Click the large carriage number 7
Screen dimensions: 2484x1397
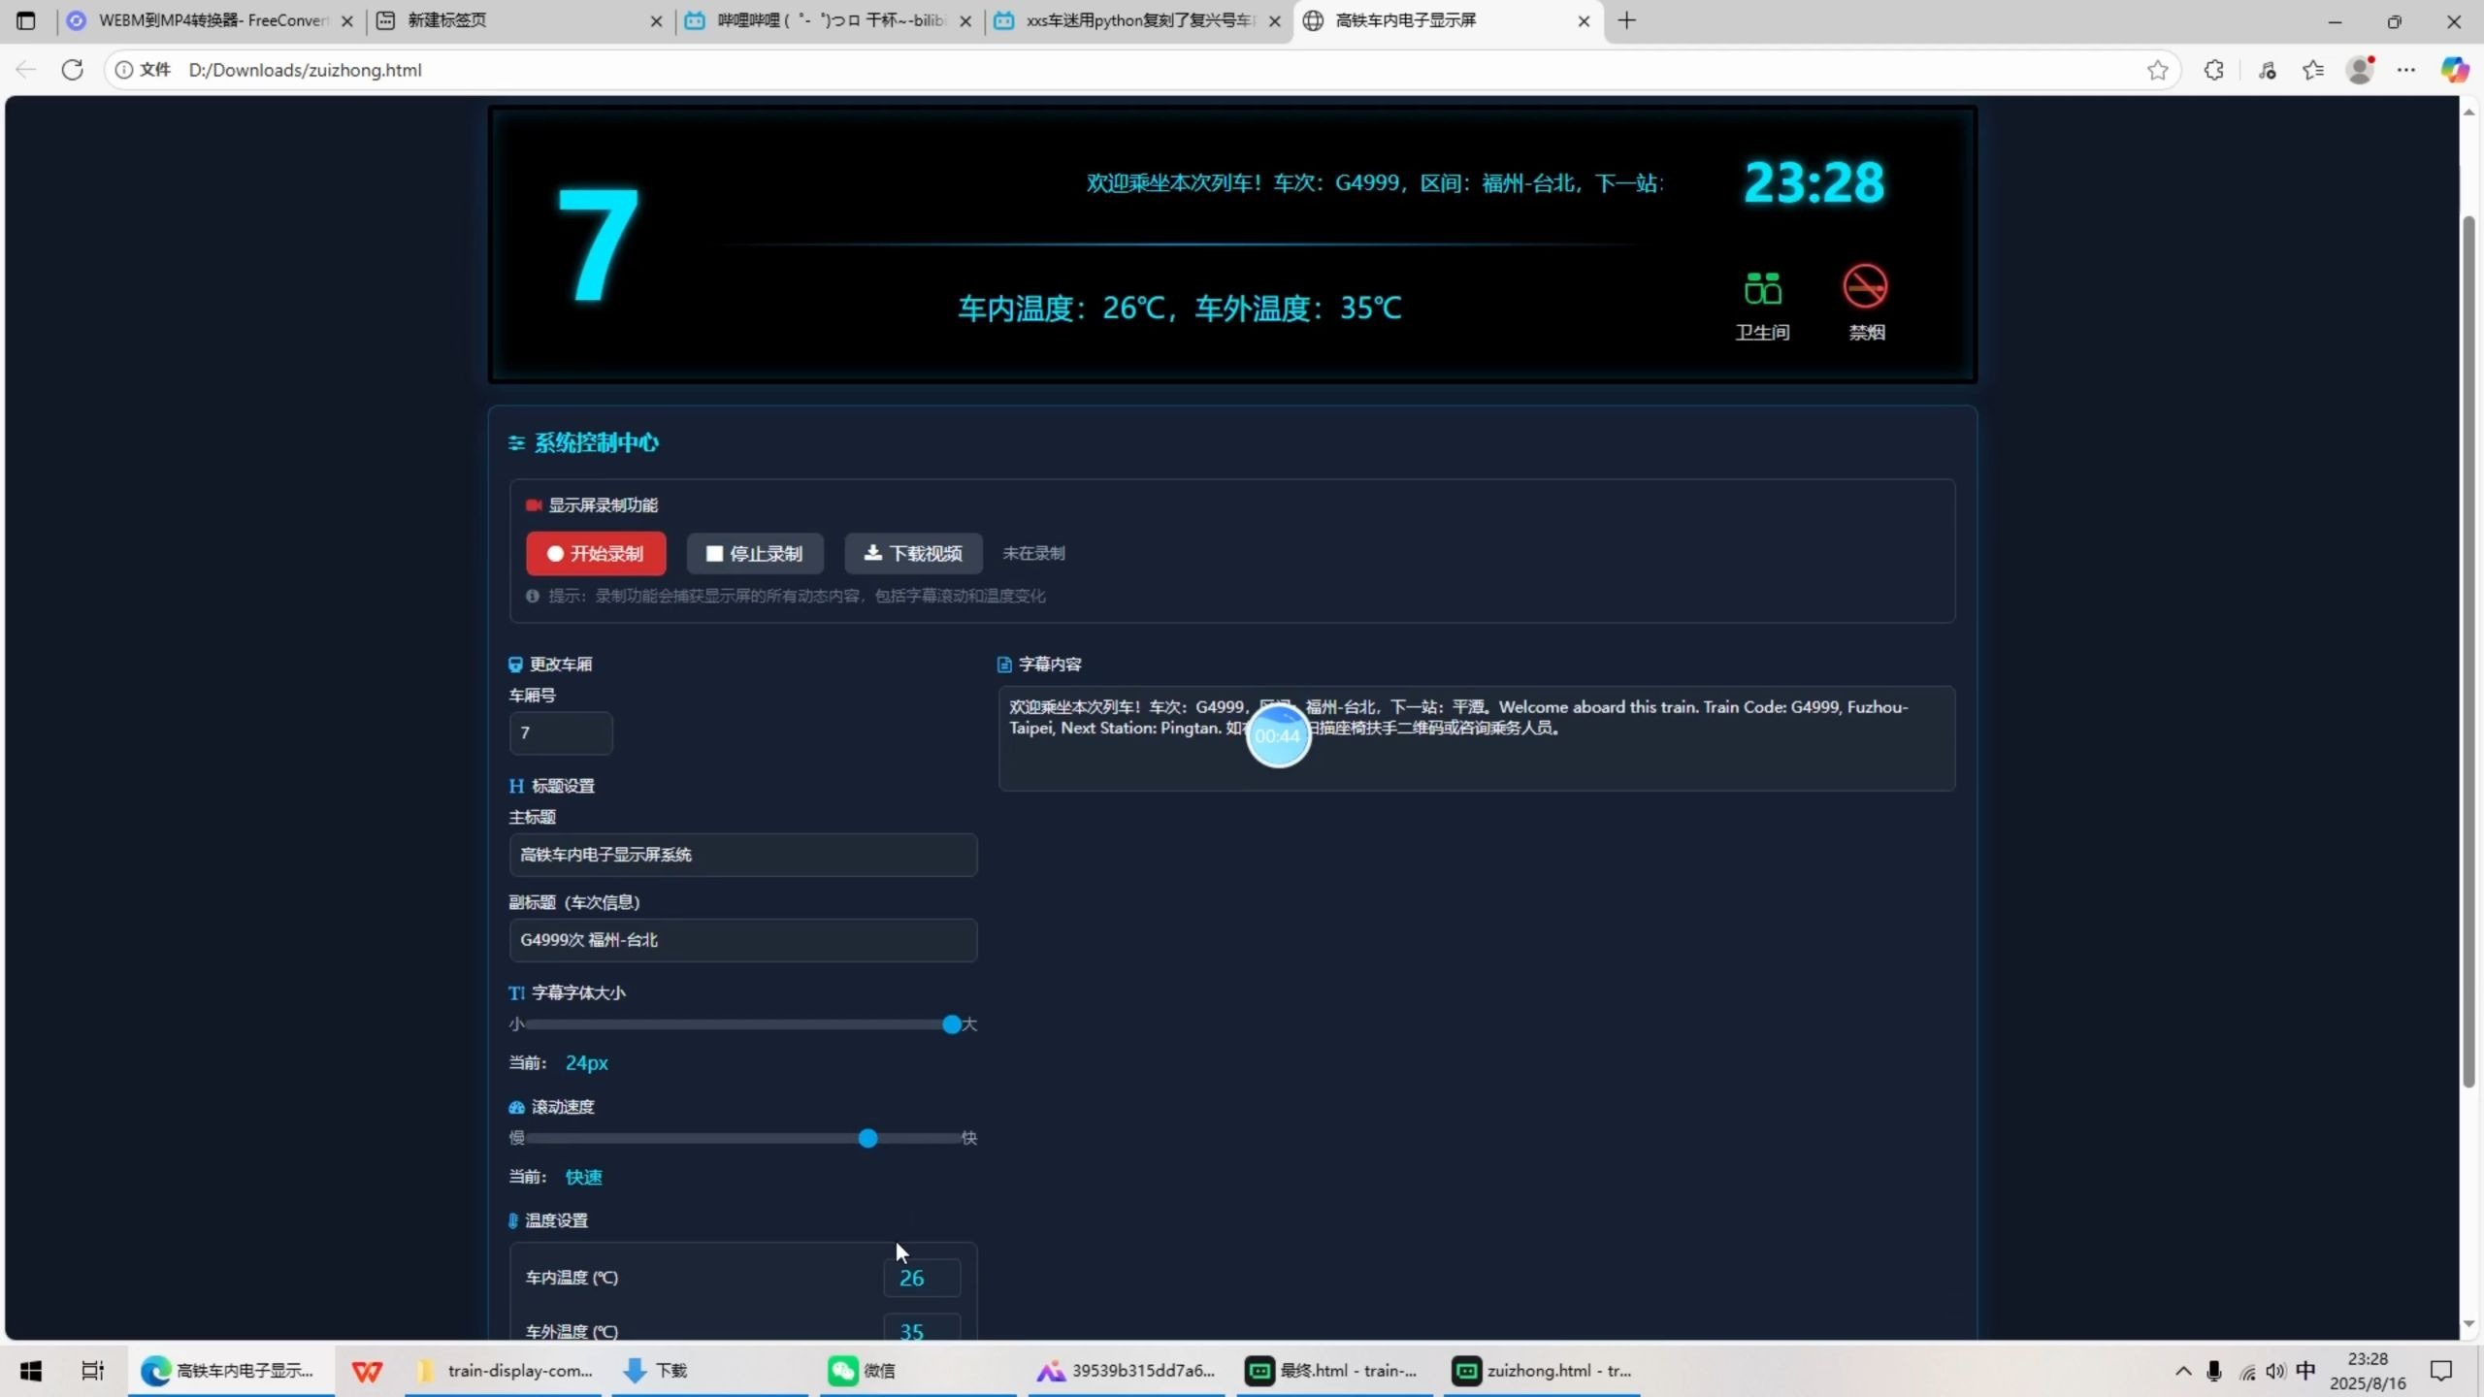click(x=598, y=244)
